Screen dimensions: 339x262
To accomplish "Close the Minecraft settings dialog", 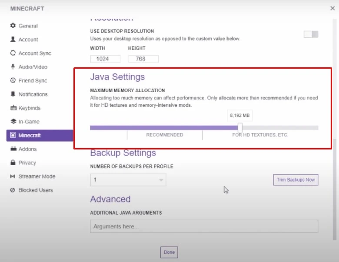I will tap(332, 8).
